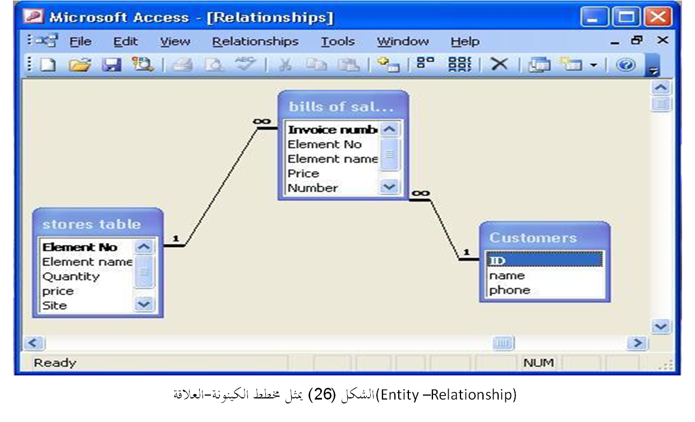Select Element name field in bills of sale

[x=333, y=159]
